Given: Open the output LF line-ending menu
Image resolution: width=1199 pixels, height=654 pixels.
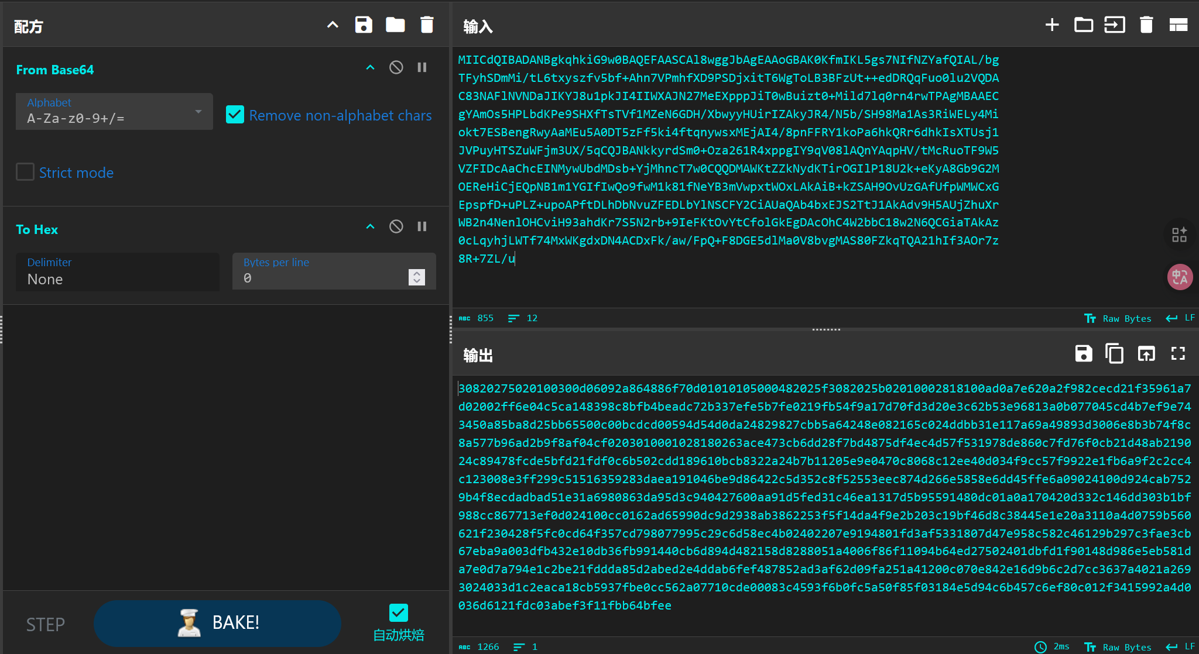Looking at the screenshot, I should pyautogui.click(x=1181, y=647).
